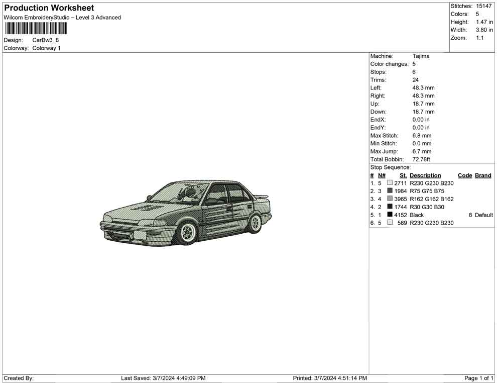Screen dimensions: 497x383
Task: Pick the R30 G30 B30 swatch
Action: pos(390,207)
